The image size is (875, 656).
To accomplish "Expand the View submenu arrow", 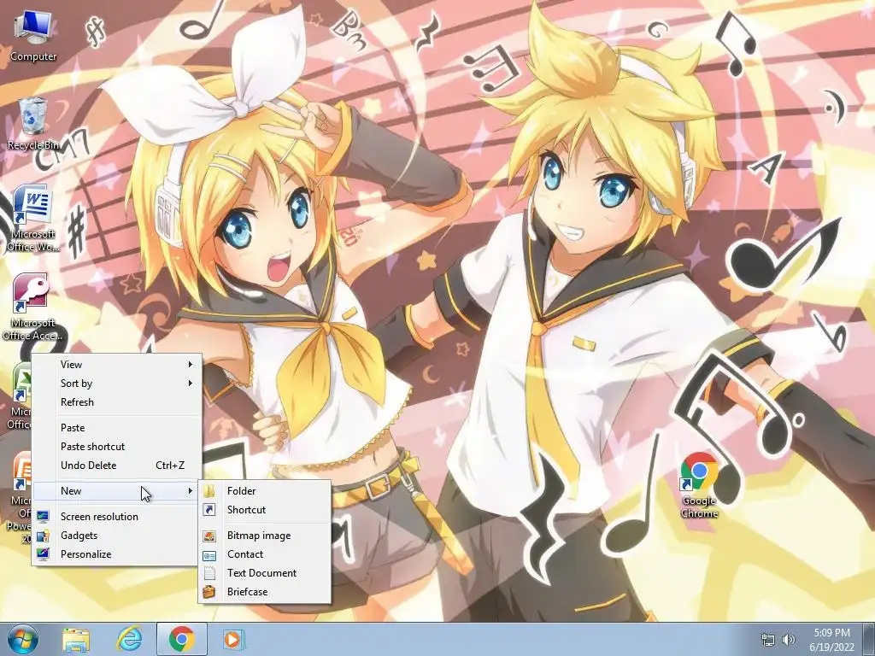I will point(191,364).
